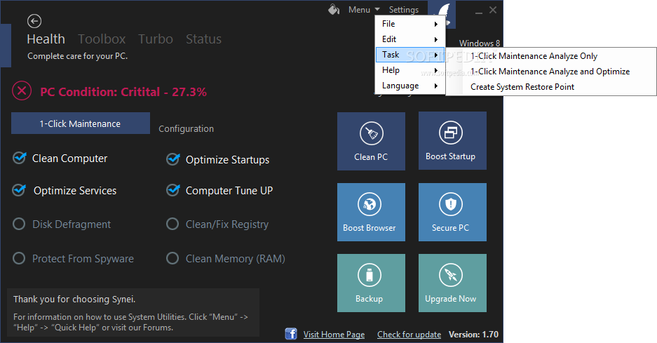The width and height of the screenshot is (657, 343).
Task: Click Complete care for your PC text
Action: coord(78,56)
